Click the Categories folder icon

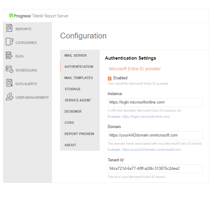[x=9, y=41]
